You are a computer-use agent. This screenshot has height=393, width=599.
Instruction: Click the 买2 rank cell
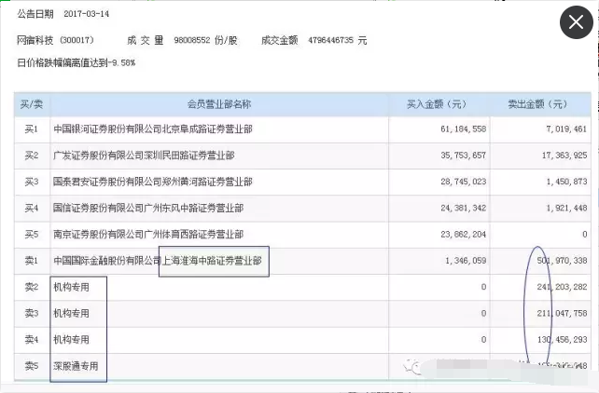pyautogui.click(x=32, y=156)
